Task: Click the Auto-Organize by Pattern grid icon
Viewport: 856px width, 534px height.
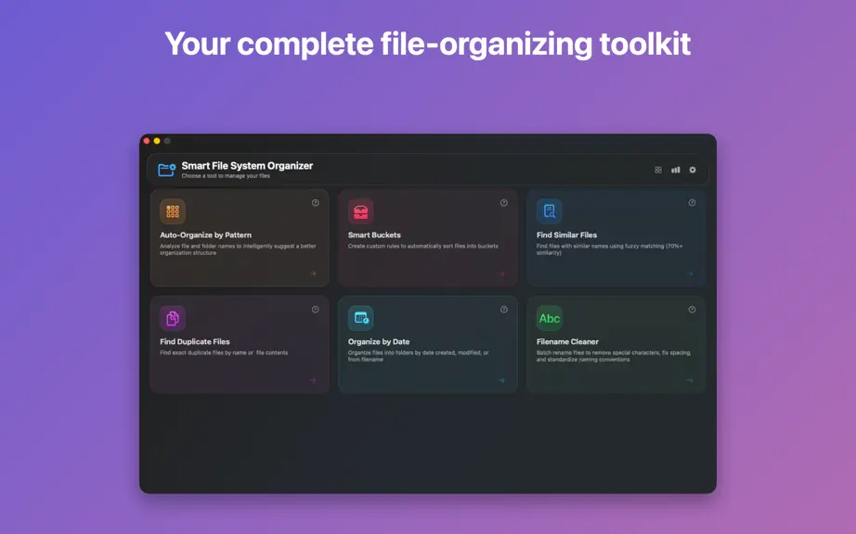Action: pyautogui.click(x=173, y=211)
